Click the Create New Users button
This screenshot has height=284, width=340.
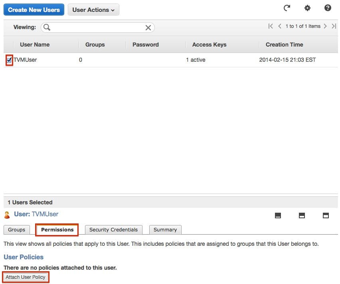tap(34, 10)
